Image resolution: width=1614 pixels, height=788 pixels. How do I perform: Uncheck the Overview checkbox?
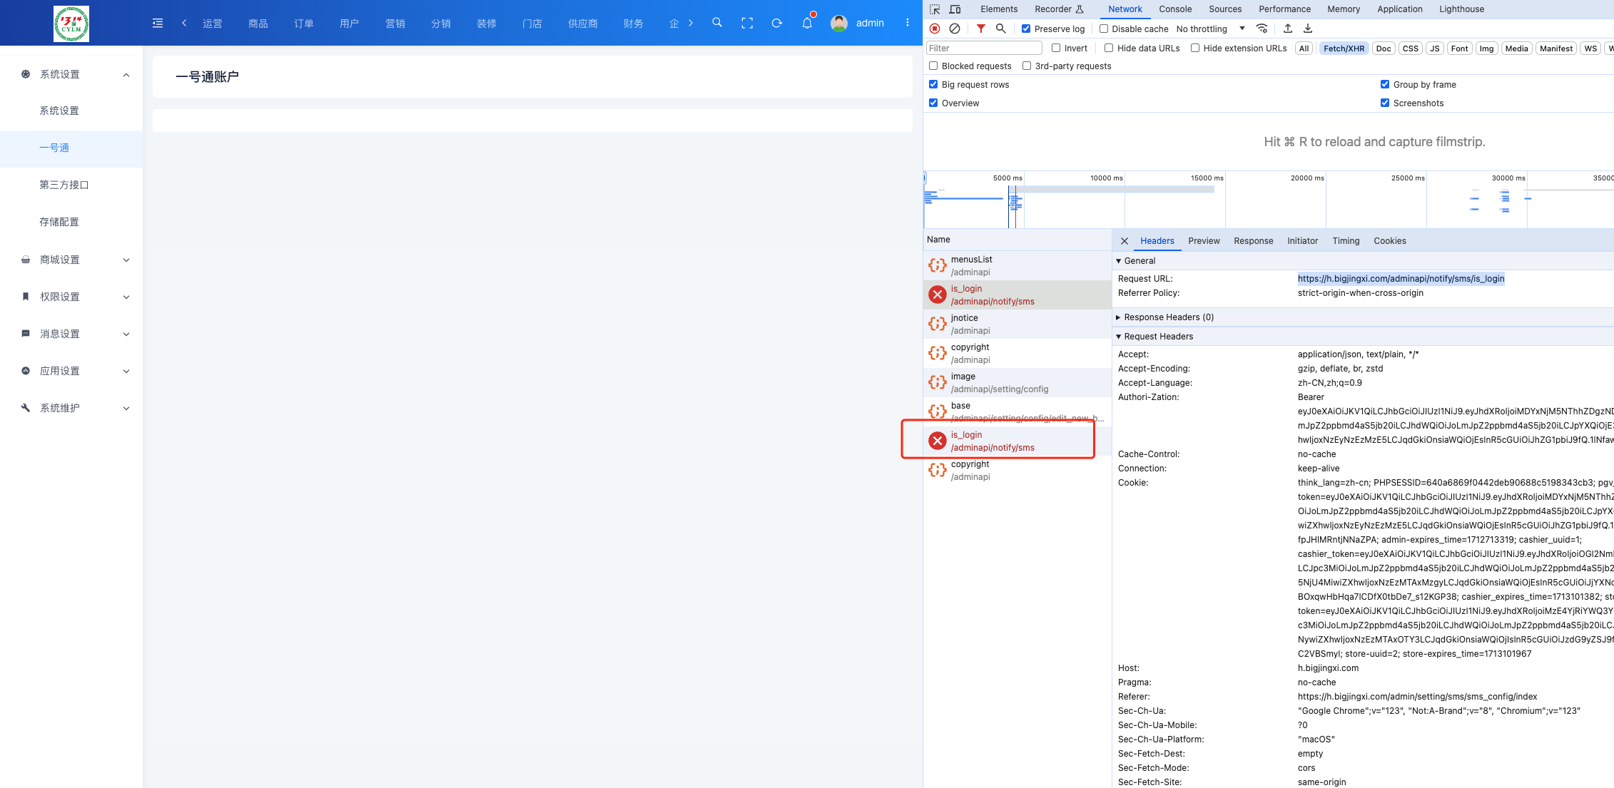933,103
